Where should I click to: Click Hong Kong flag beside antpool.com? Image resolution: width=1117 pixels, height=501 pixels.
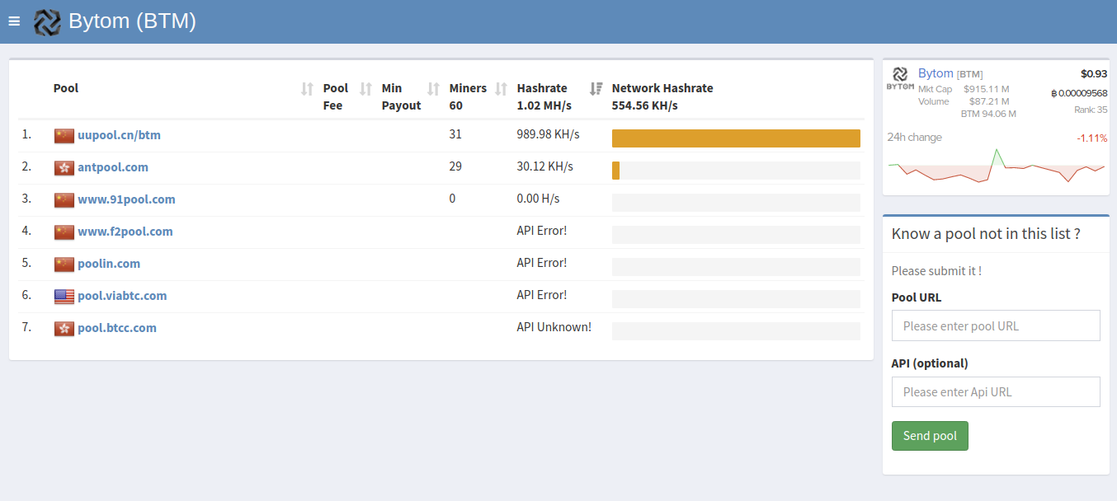point(64,168)
